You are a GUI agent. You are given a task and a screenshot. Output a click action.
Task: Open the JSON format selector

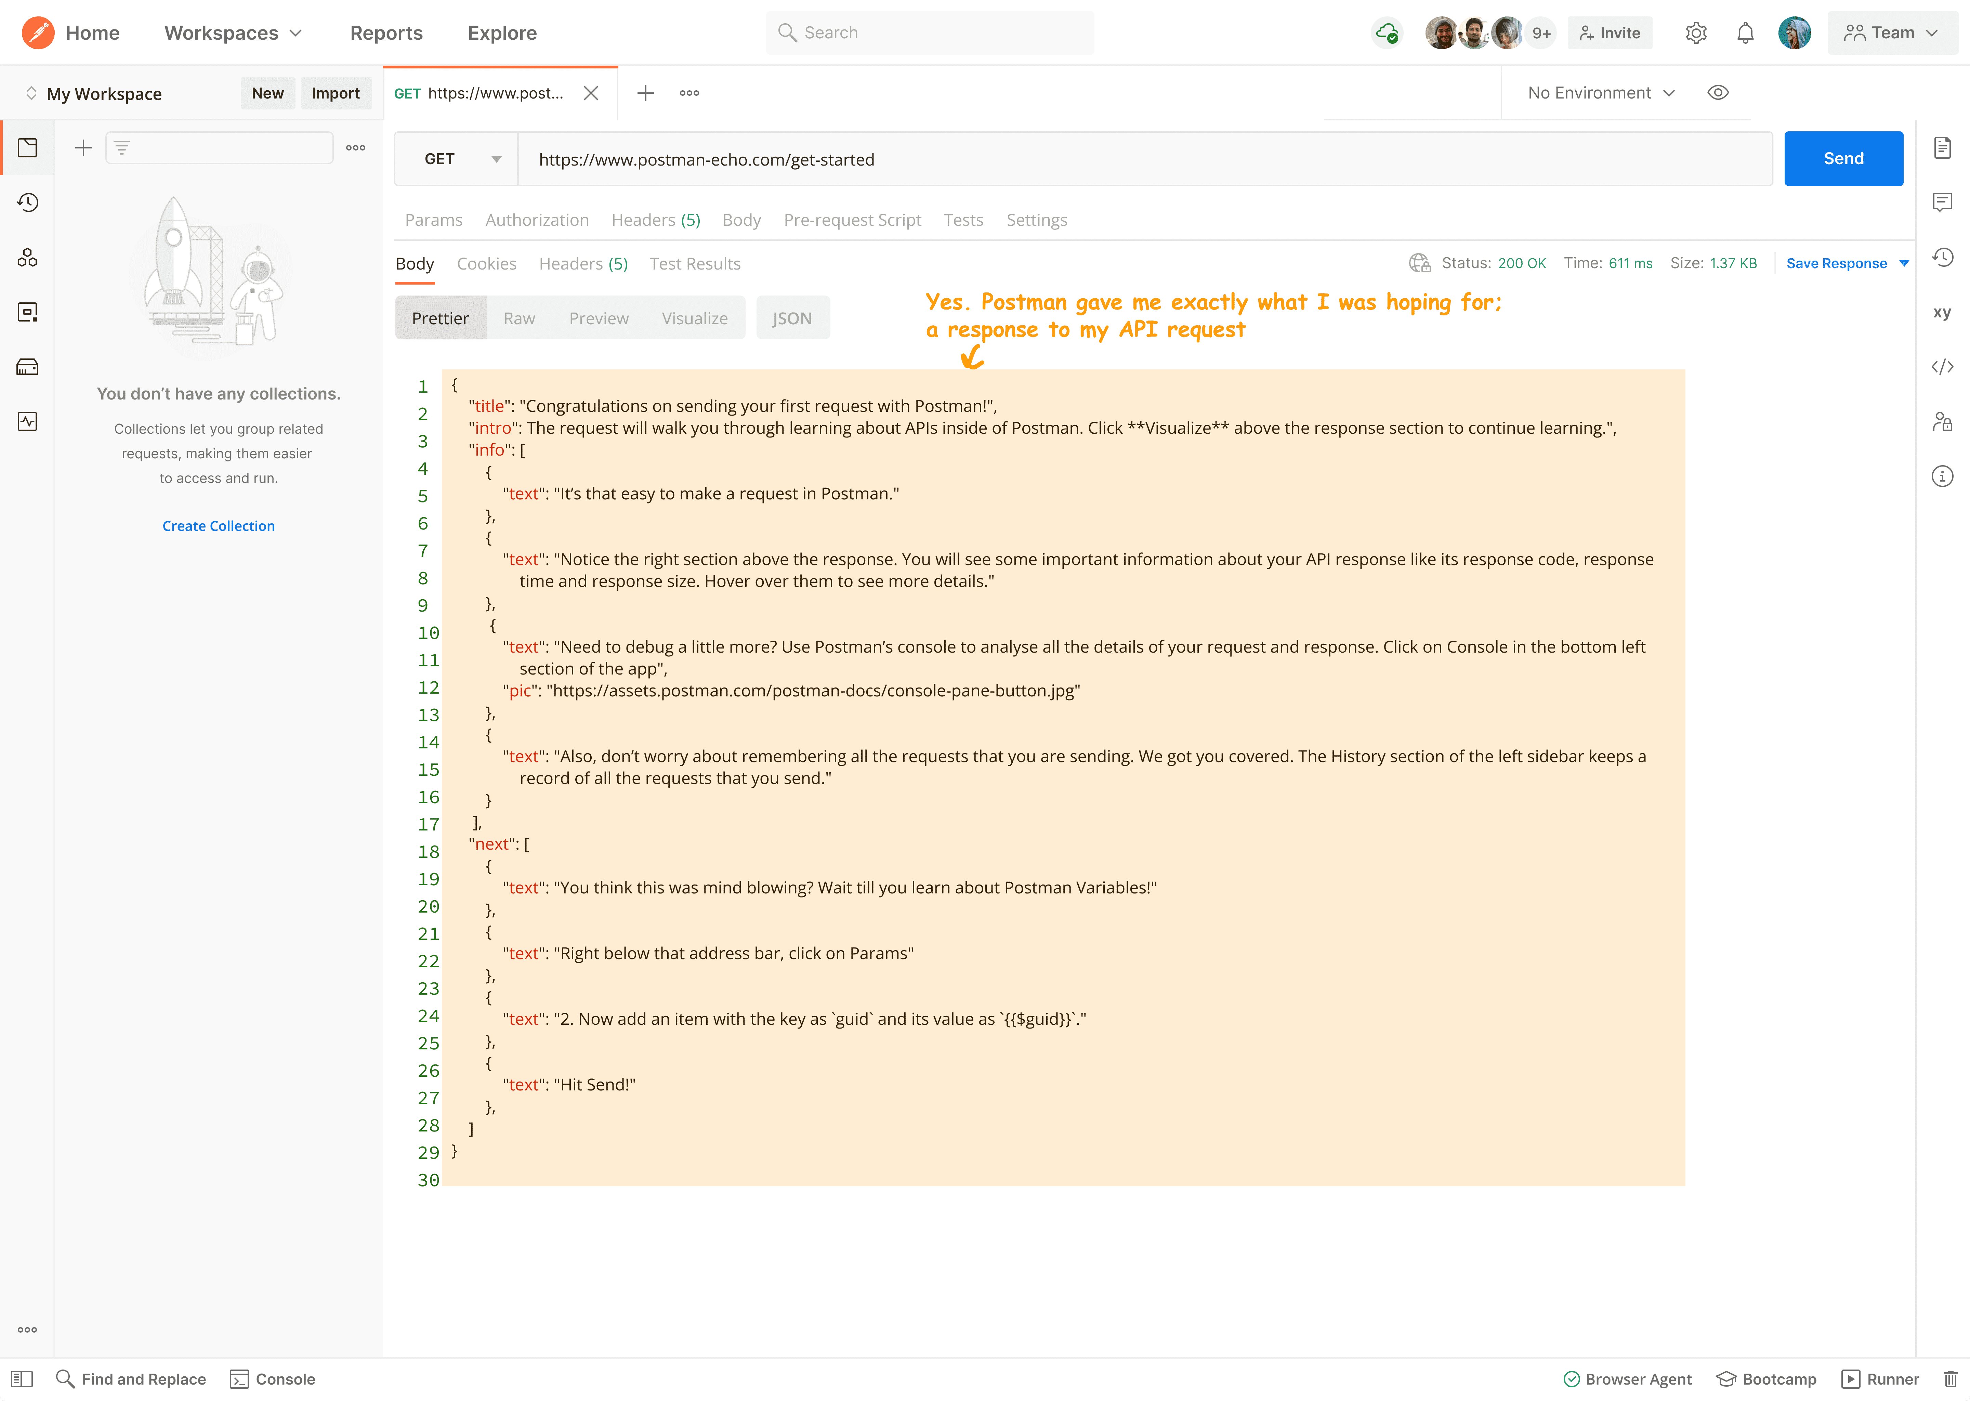[793, 318]
